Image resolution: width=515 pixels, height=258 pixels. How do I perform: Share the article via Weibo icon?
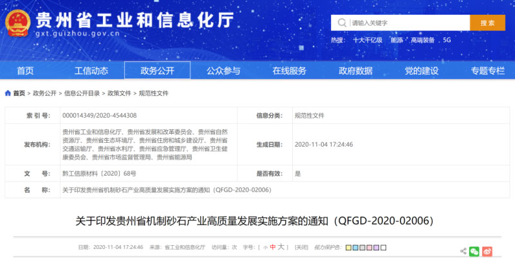(487, 250)
